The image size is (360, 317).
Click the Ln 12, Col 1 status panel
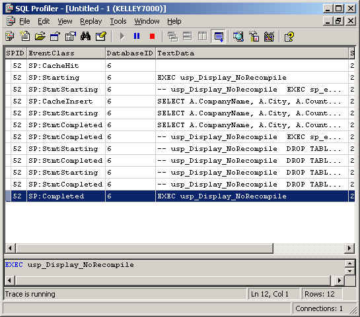pos(273,294)
